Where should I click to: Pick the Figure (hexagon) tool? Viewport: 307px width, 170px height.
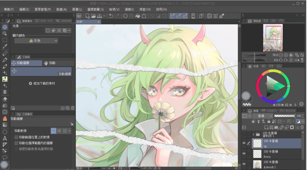point(5,132)
